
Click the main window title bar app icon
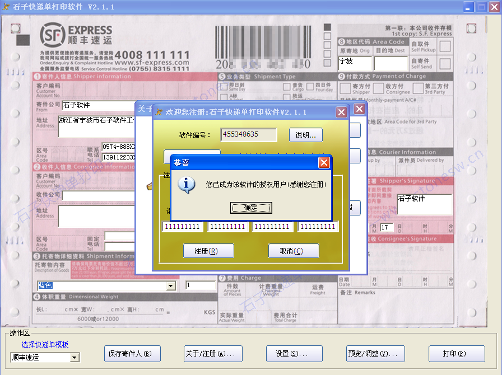coord(6,6)
